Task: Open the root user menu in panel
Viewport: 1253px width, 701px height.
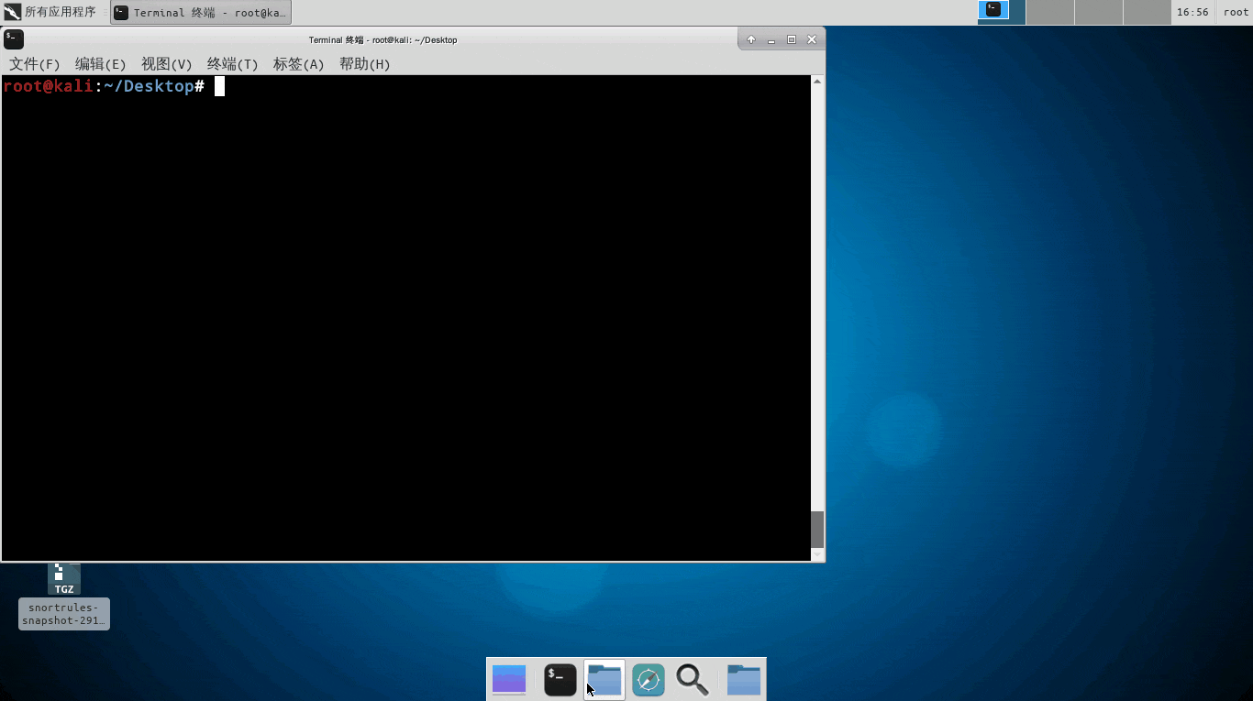Action: click(x=1236, y=12)
